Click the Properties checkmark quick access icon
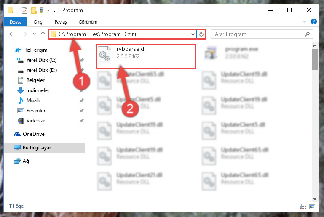 24,11
